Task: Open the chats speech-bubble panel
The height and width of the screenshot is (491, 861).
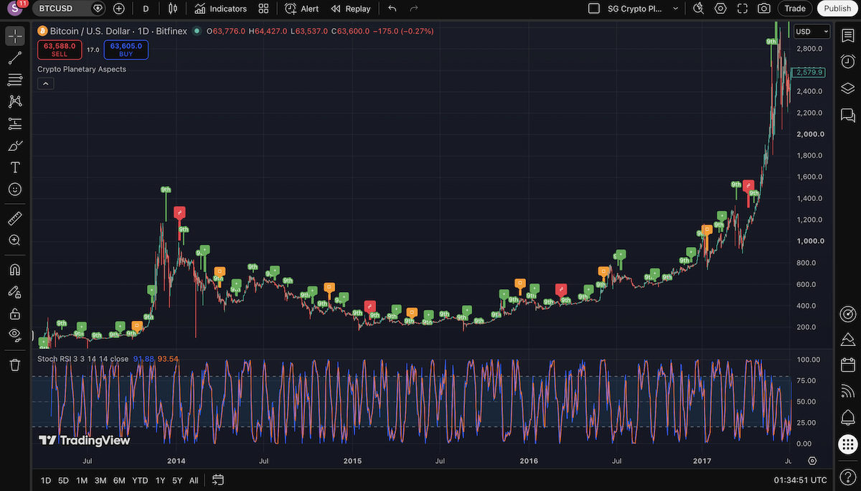Action: tap(847, 116)
